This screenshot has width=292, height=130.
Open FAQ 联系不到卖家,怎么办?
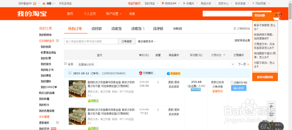(x=265, y=27)
